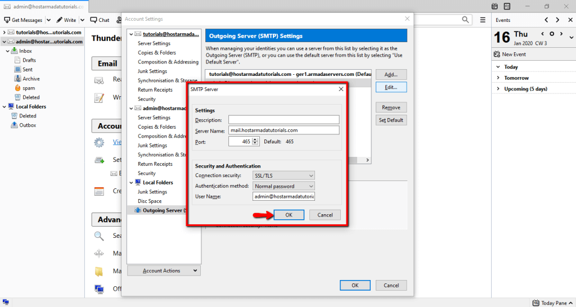Screen dimensions: 576x307
Task: Open the Authentication method dropdown
Action: pos(283,186)
